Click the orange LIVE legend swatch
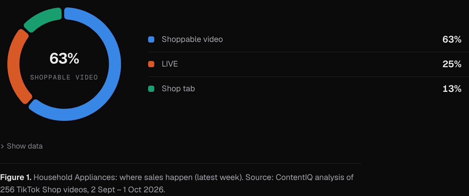 (151, 64)
